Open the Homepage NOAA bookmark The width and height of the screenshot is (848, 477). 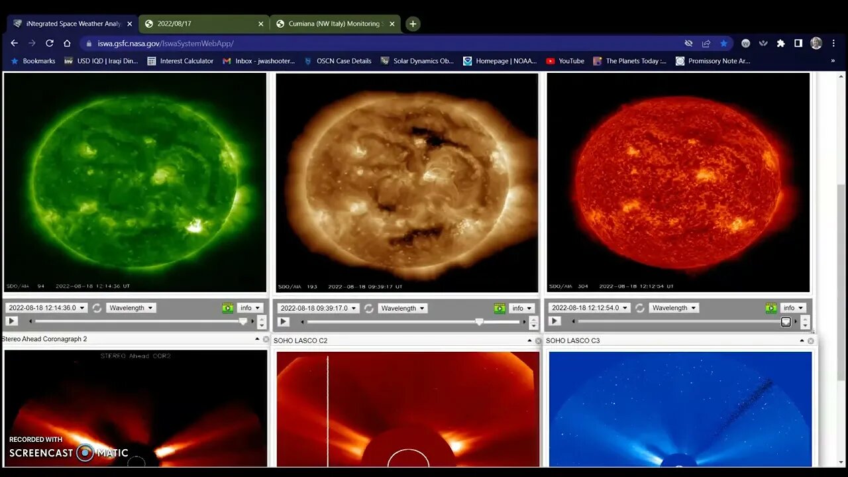500,61
